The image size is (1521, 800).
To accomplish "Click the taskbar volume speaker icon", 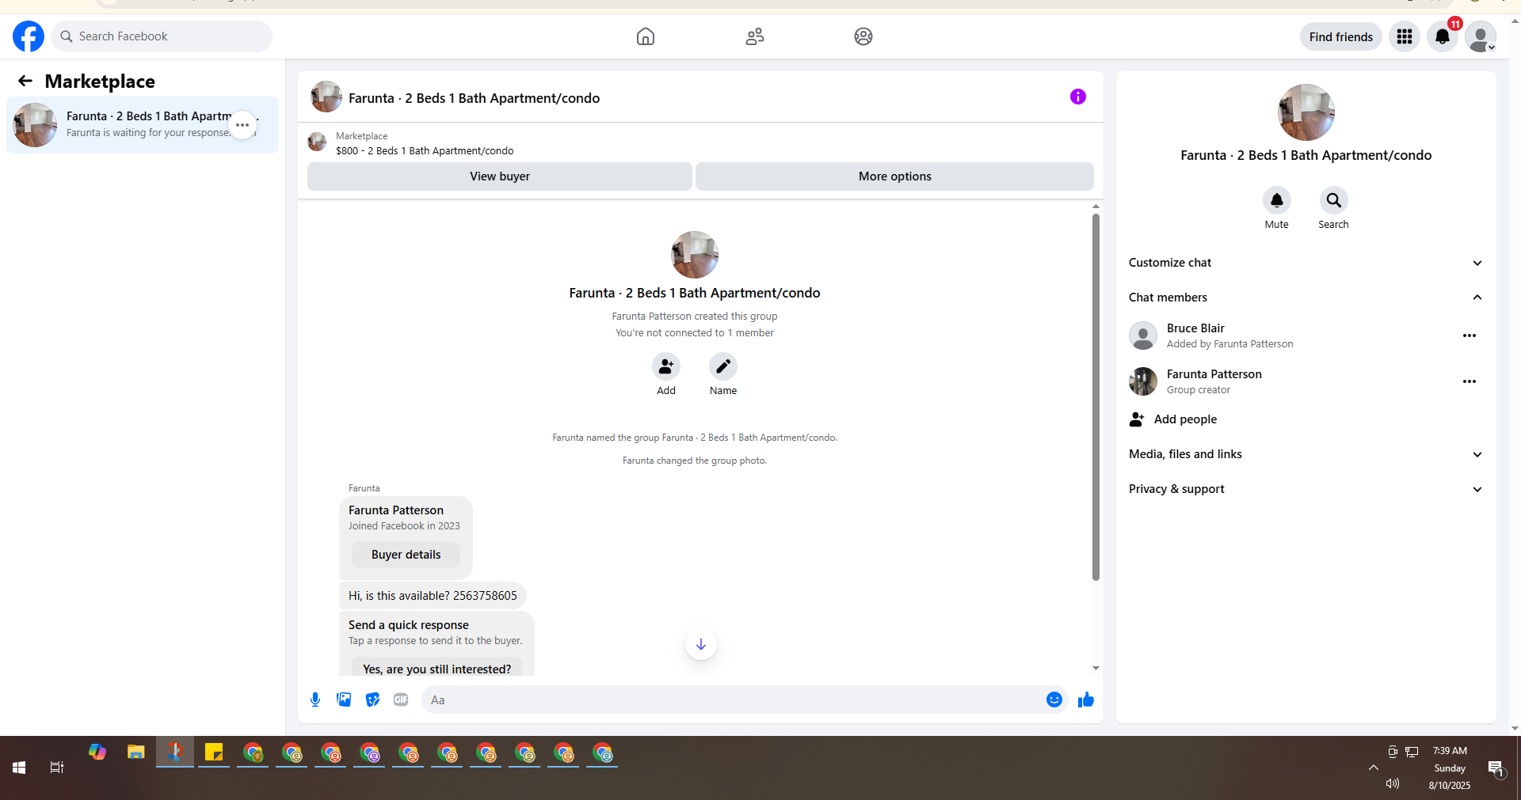I will click(1393, 783).
